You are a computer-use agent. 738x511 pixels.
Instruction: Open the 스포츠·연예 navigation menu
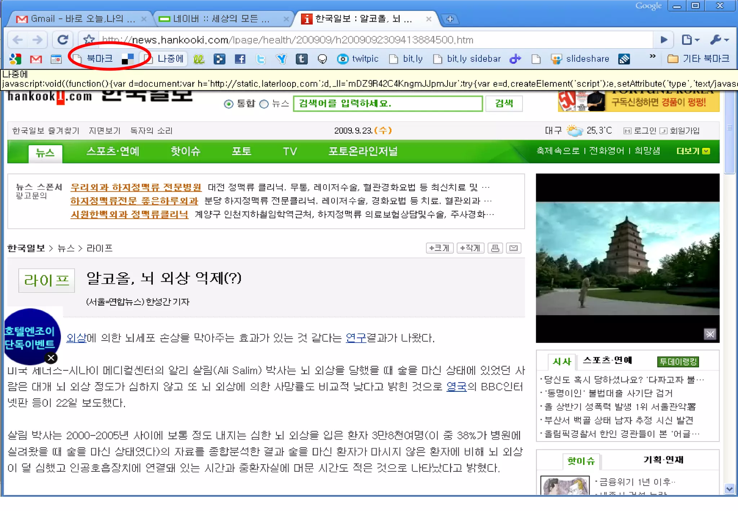[113, 151]
